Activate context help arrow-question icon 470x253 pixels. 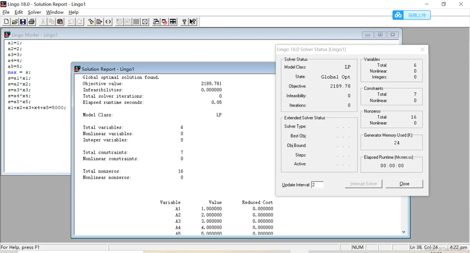click(x=193, y=22)
